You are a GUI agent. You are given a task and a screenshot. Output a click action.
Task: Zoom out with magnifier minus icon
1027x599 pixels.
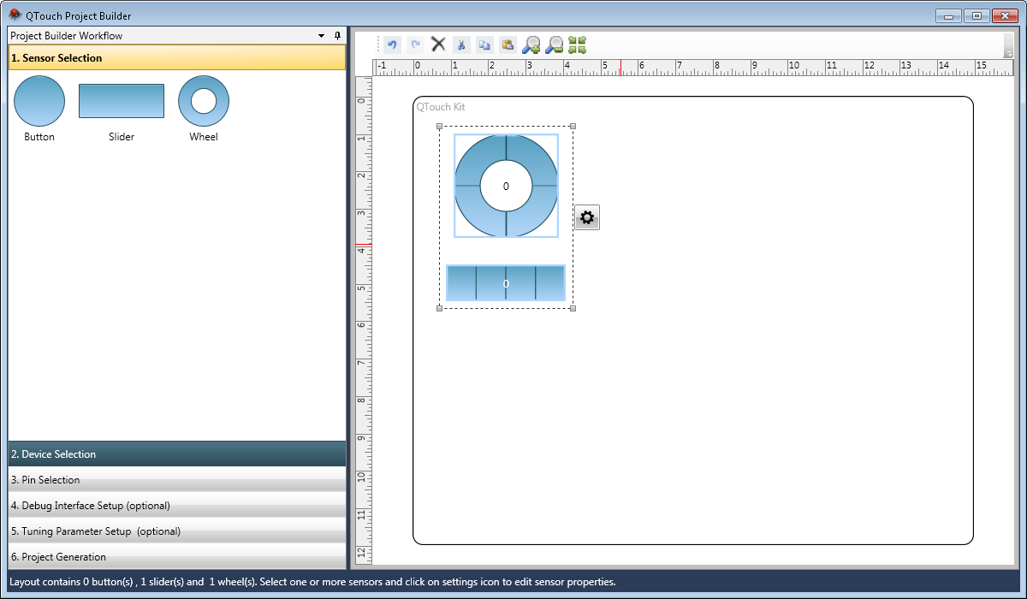tap(554, 44)
